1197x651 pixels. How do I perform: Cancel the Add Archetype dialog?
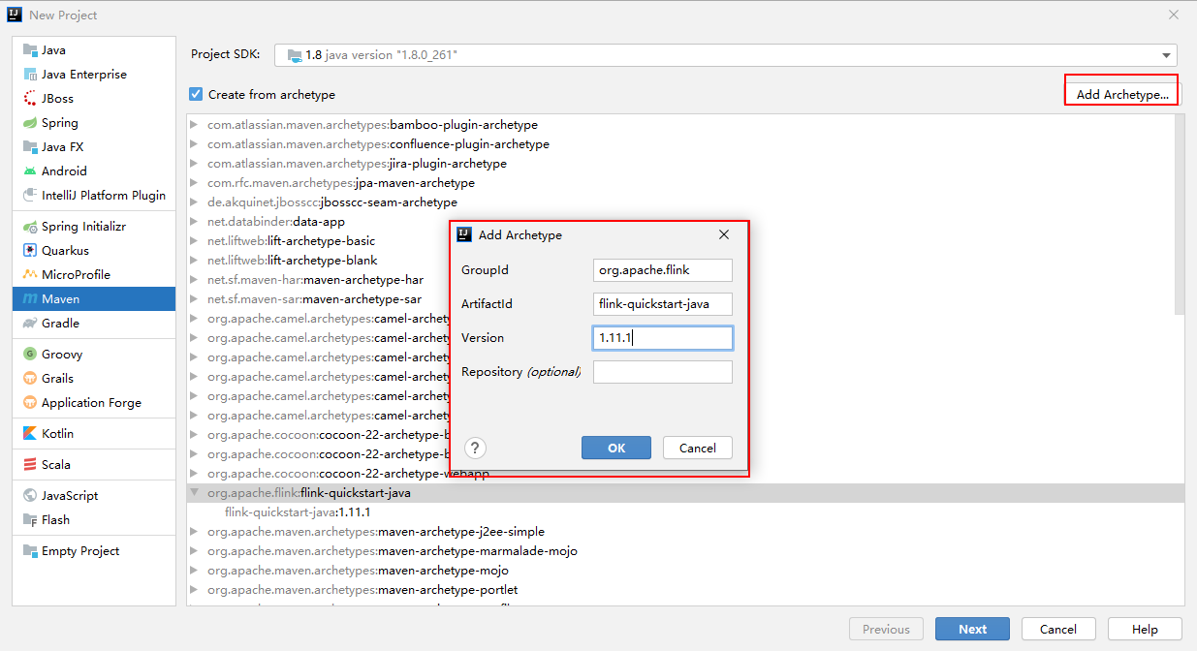(698, 448)
